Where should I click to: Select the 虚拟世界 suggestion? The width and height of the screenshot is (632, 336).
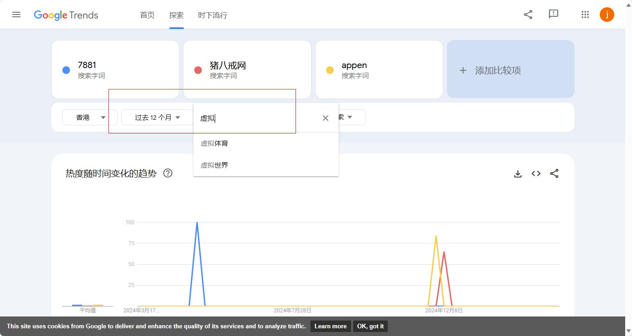click(266, 165)
